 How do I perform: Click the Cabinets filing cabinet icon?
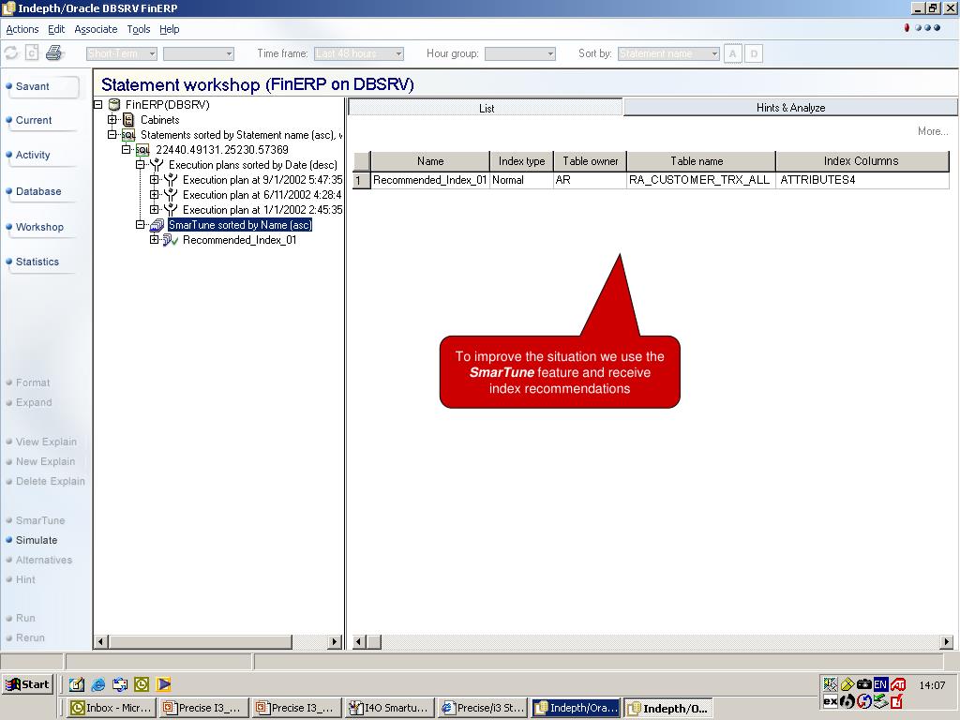coord(128,120)
